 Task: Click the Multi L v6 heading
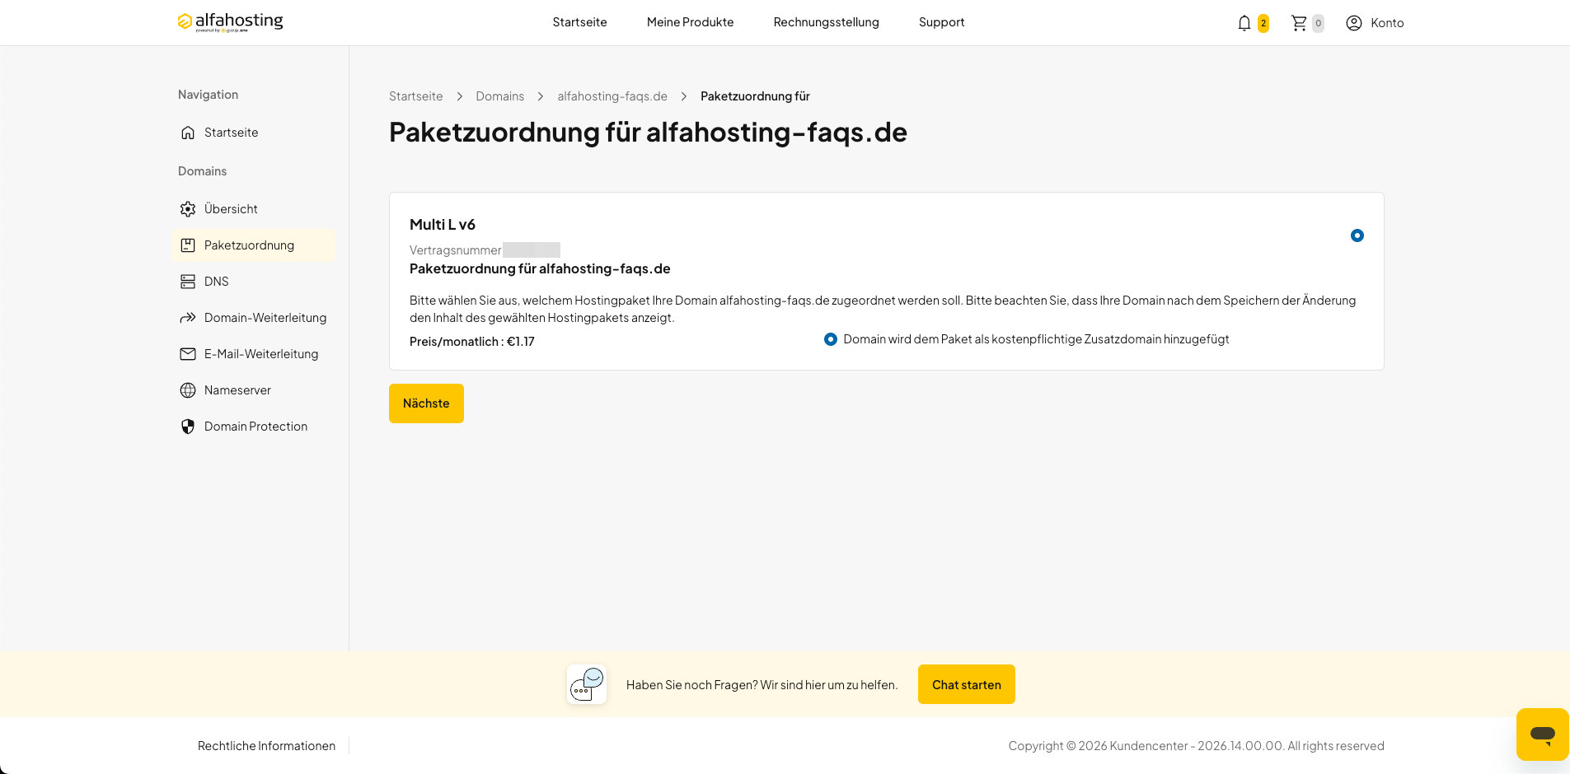(443, 225)
